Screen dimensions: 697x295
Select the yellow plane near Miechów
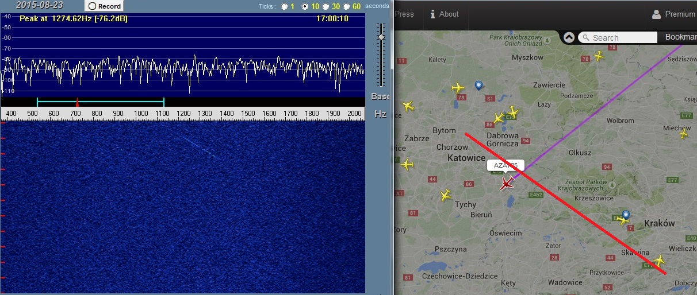(x=683, y=134)
